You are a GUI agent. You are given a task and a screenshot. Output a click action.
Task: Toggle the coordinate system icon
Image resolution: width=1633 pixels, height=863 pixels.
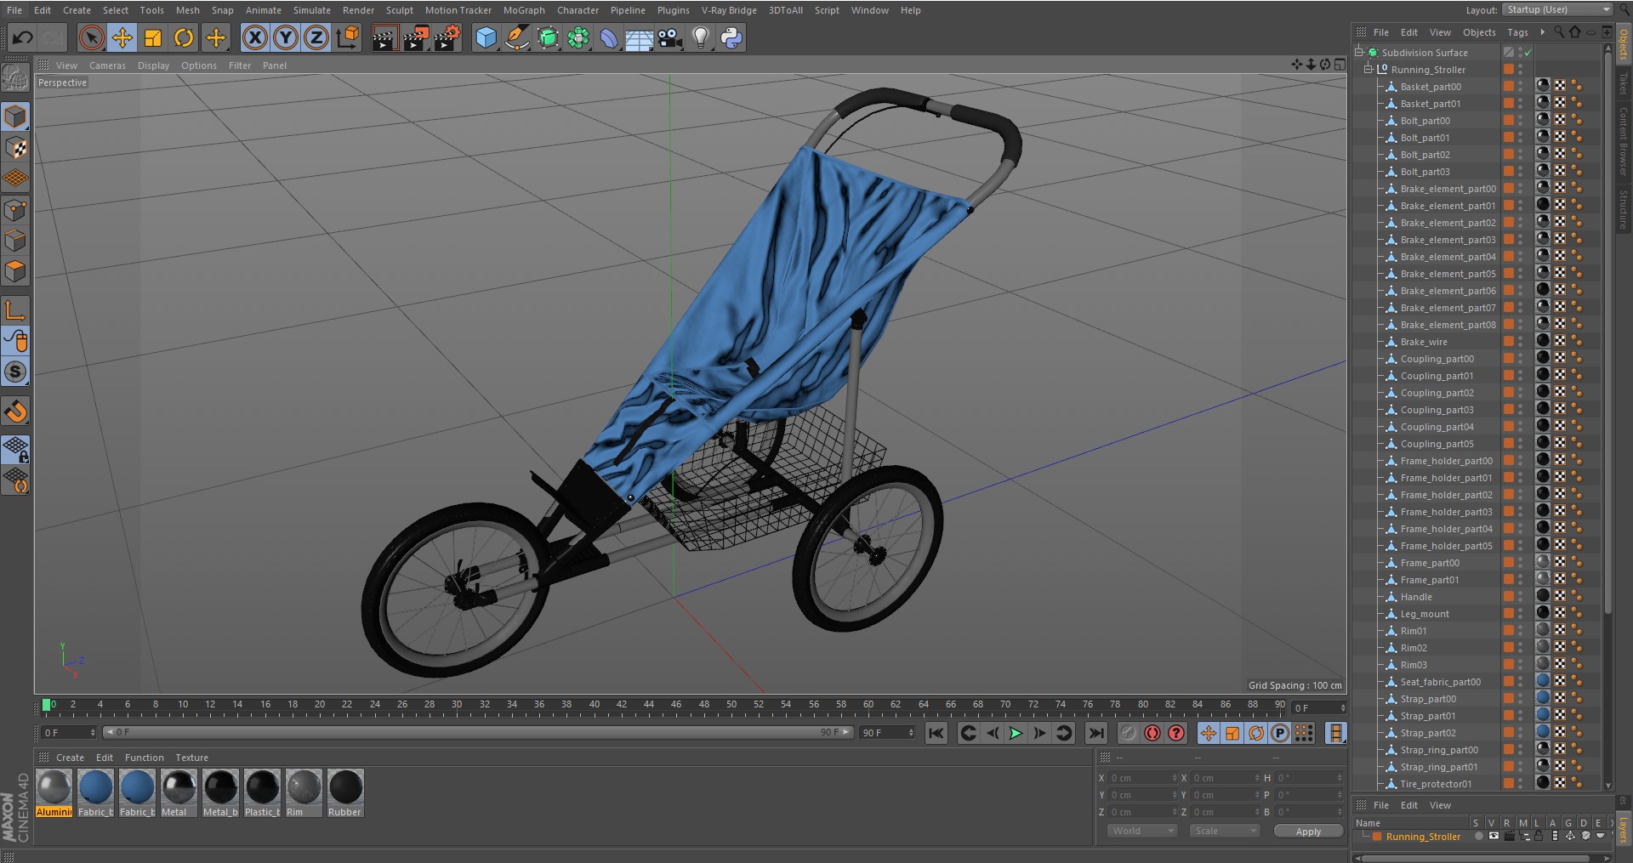(x=348, y=37)
